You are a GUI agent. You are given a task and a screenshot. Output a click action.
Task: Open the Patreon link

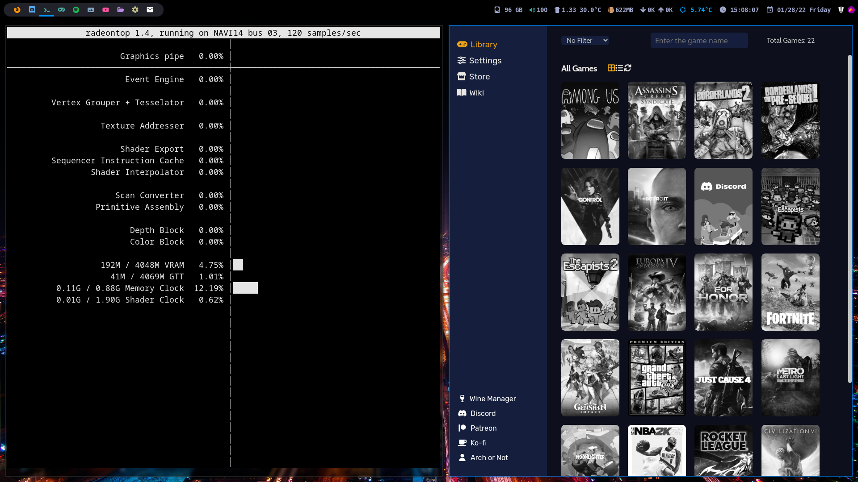pyautogui.click(x=483, y=428)
